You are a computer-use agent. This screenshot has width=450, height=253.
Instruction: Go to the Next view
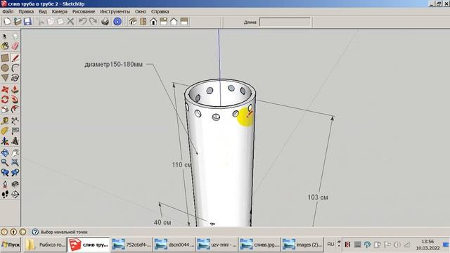[x=15, y=172]
